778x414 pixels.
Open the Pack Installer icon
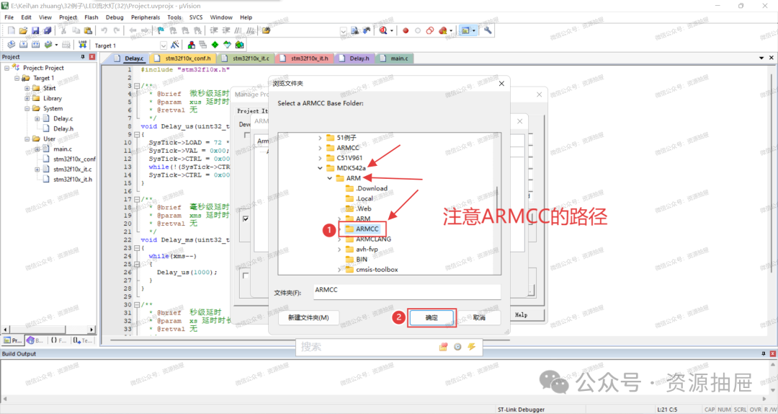240,45
